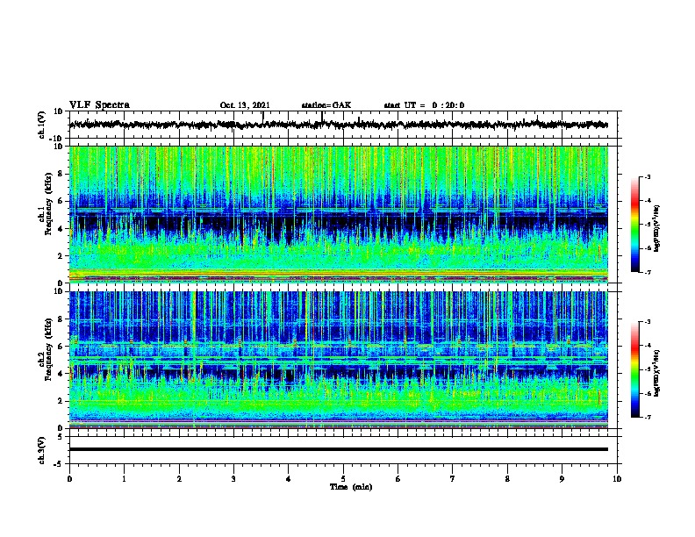
Task: Click the "2" tick on the Time axis
Action: pyautogui.click(x=179, y=479)
